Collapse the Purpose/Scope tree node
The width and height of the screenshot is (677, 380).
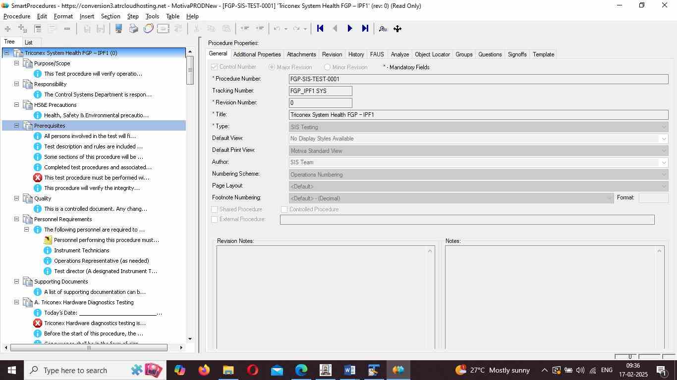pos(16,63)
